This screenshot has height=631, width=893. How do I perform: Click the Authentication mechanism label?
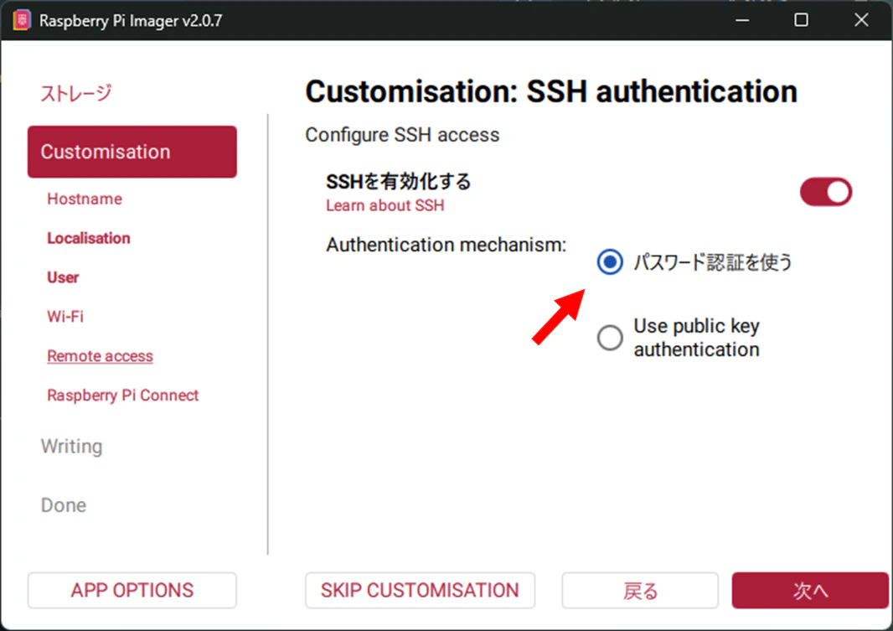click(x=446, y=245)
